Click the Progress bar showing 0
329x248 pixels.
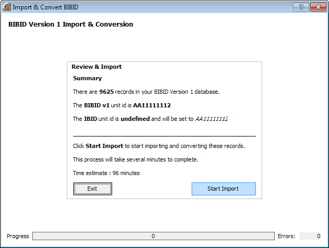(153, 236)
